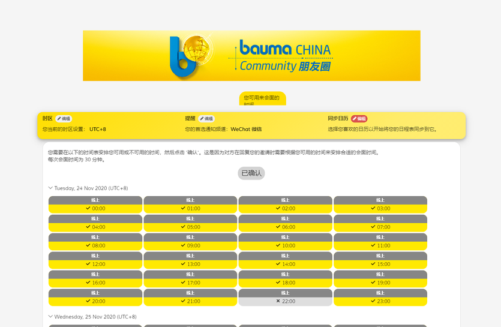
Task: Click the bauma CHINA globe logo
Action: point(191,56)
